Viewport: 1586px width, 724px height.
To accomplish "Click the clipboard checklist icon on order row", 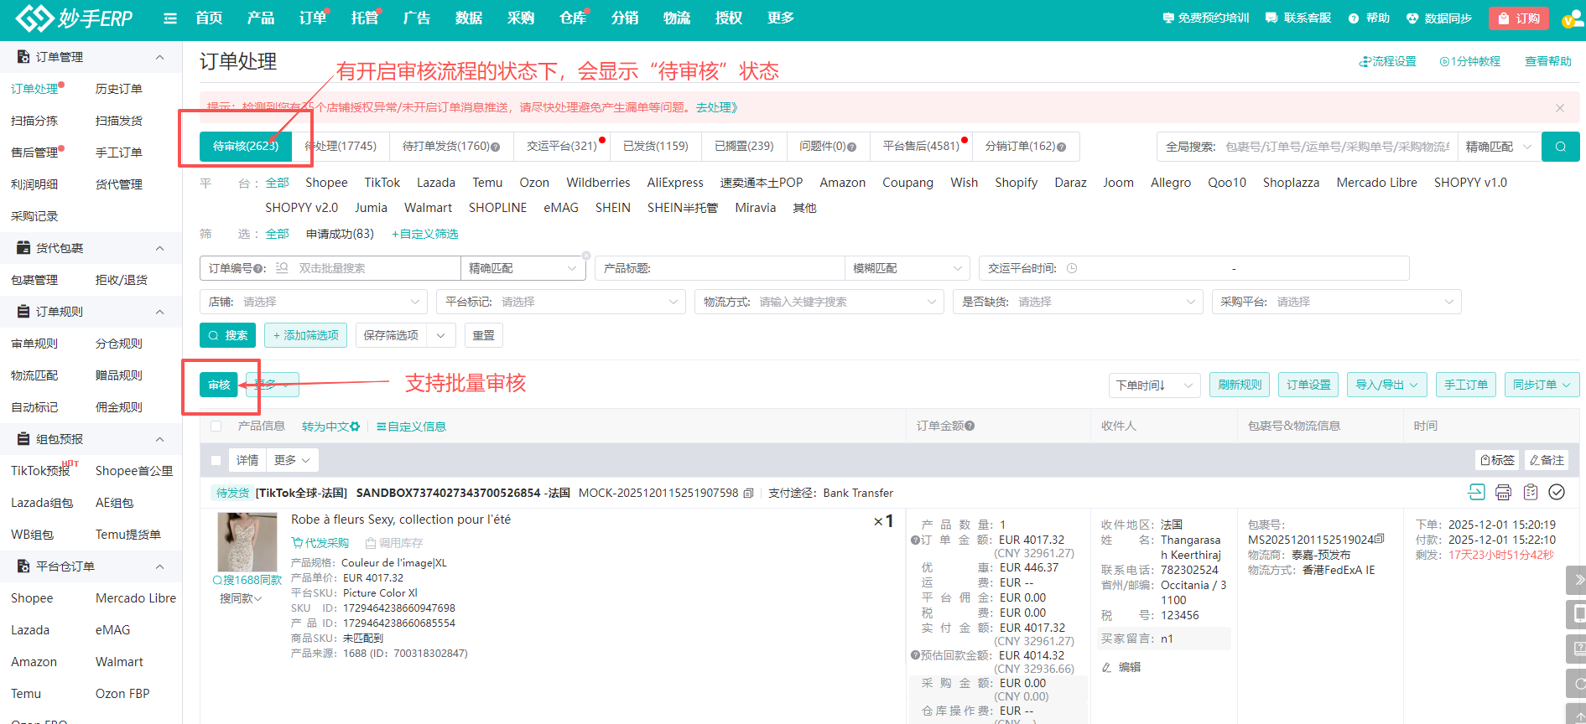I will (1531, 492).
